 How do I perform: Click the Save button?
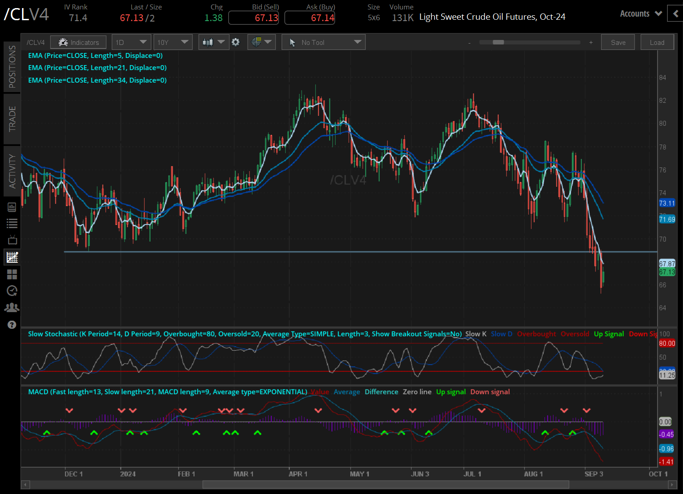(x=618, y=42)
